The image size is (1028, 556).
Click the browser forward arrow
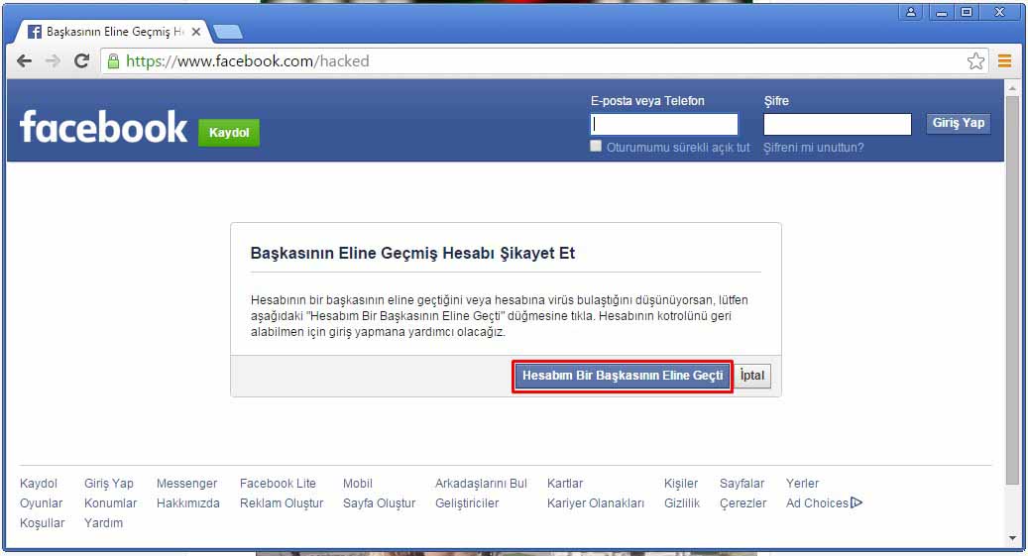(x=54, y=60)
